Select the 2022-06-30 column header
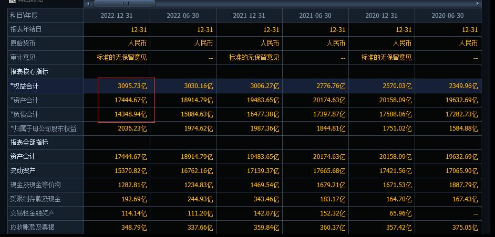Image resolution: width=495 pixels, height=237 pixels. (x=183, y=15)
